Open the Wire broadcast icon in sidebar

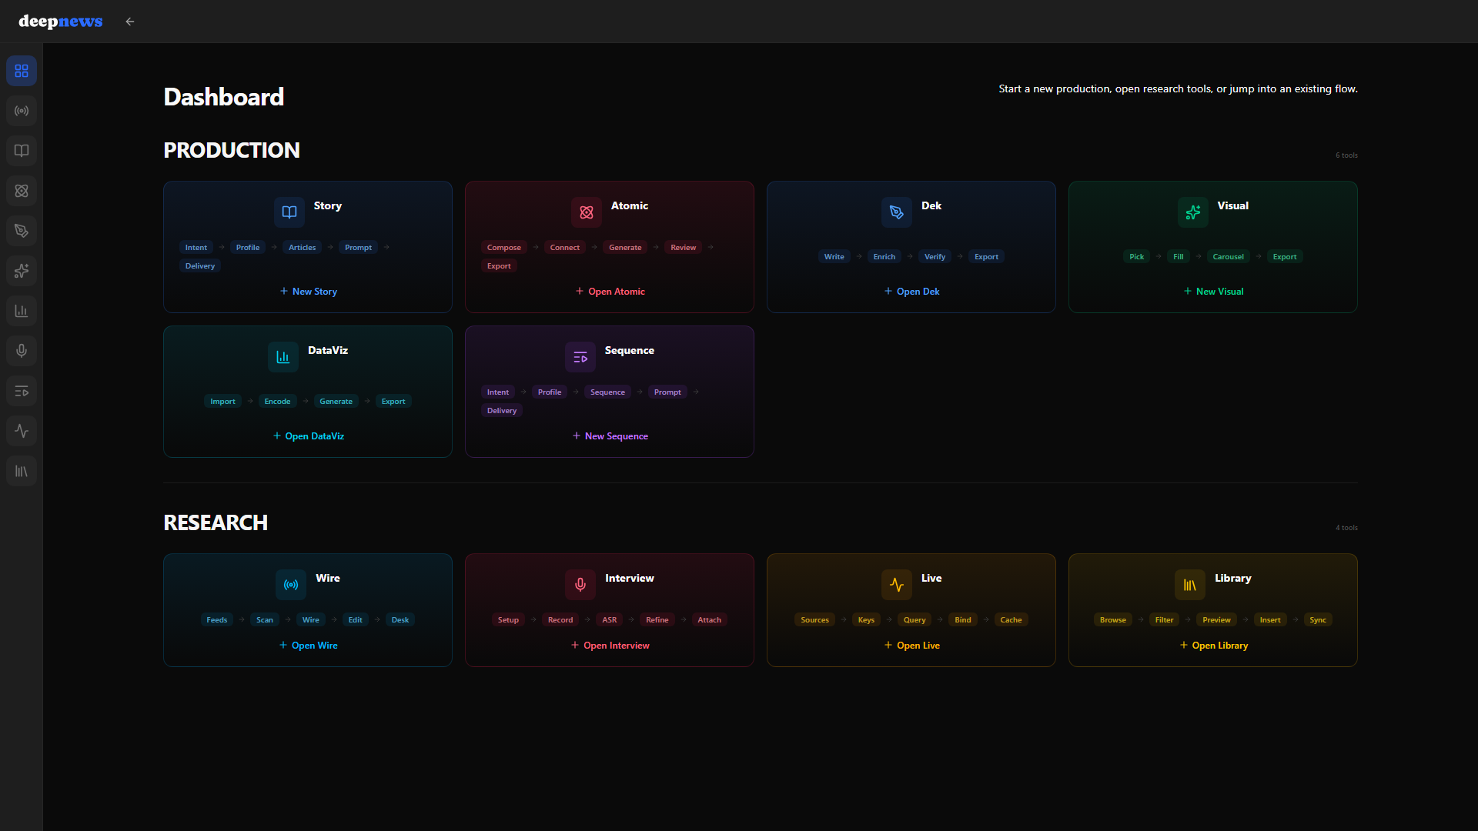(x=22, y=111)
